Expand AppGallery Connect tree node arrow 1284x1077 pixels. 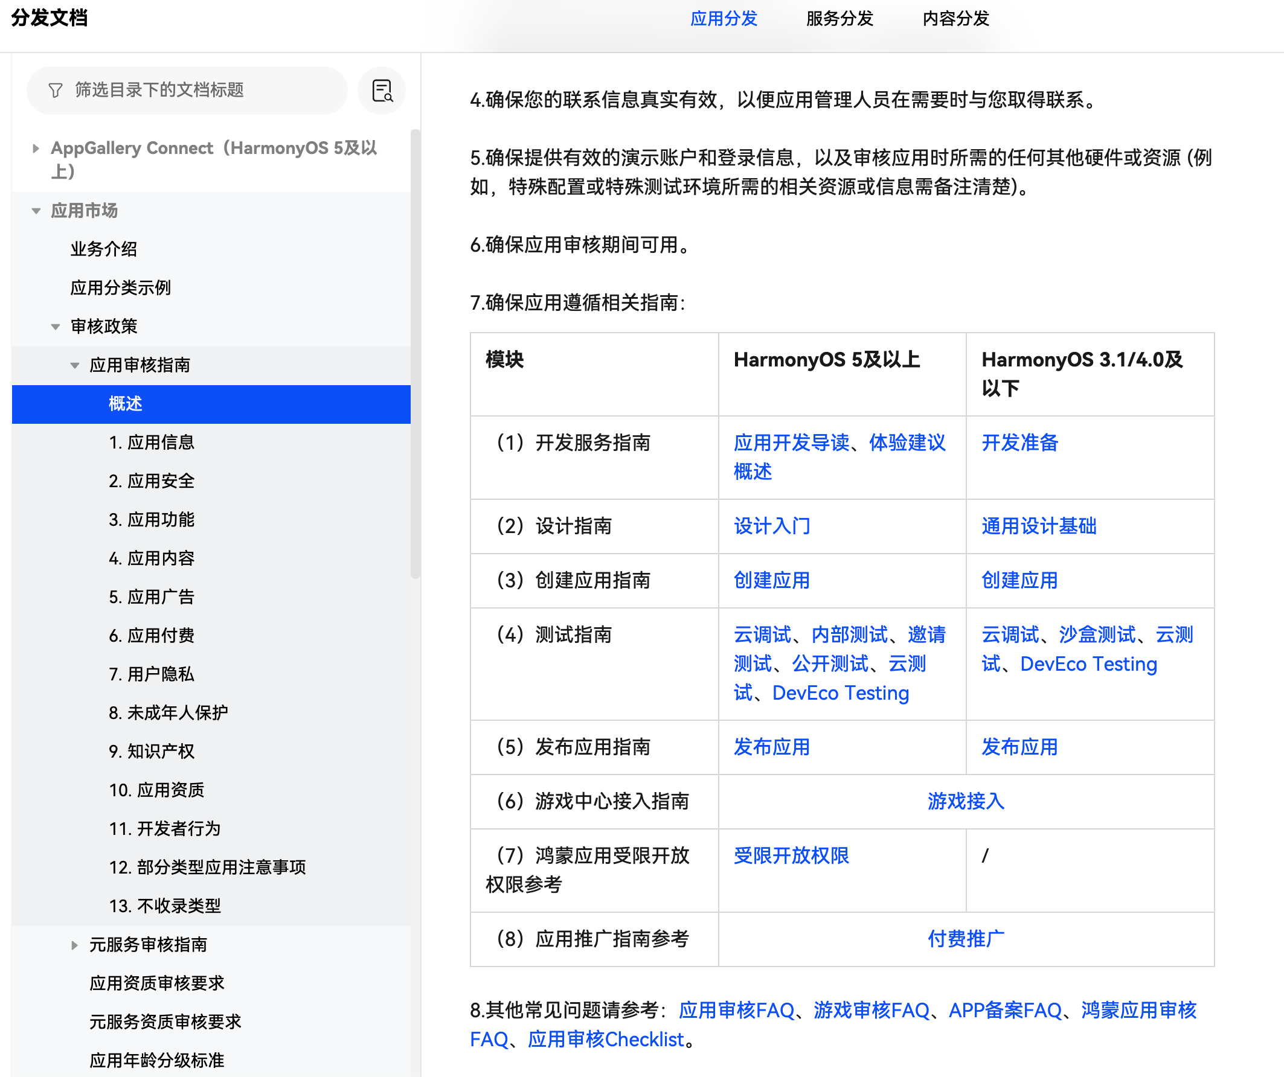click(36, 149)
